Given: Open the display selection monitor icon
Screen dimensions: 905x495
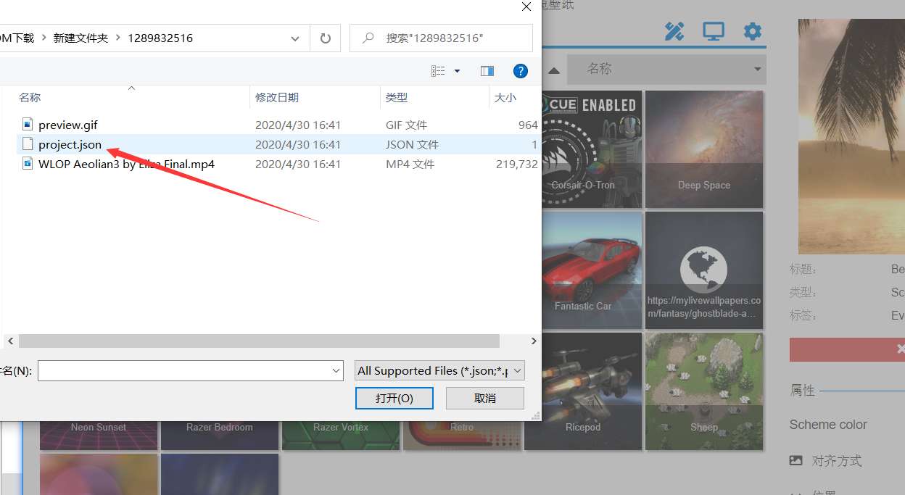Looking at the screenshot, I should pos(714,31).
